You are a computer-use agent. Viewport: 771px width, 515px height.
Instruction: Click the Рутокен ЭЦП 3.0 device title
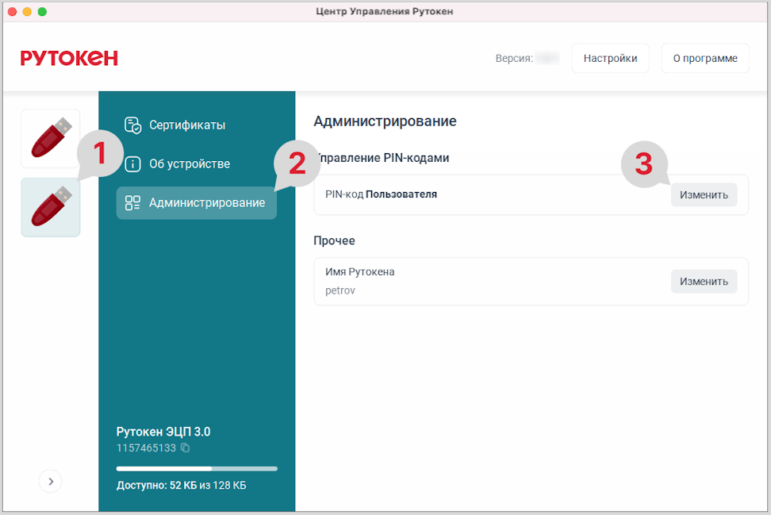tap(163, 432)
